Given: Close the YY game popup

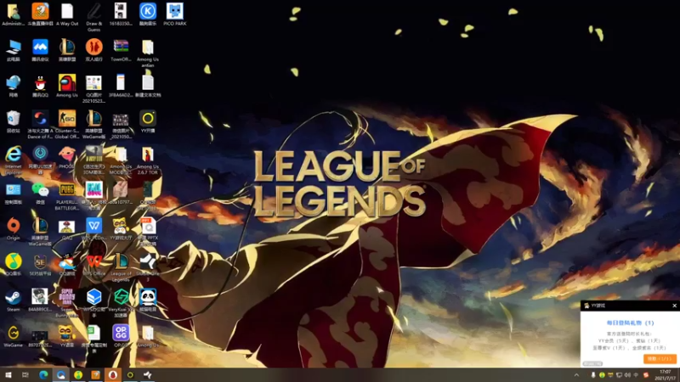Looking at the screenshot, I should [674, 306].
